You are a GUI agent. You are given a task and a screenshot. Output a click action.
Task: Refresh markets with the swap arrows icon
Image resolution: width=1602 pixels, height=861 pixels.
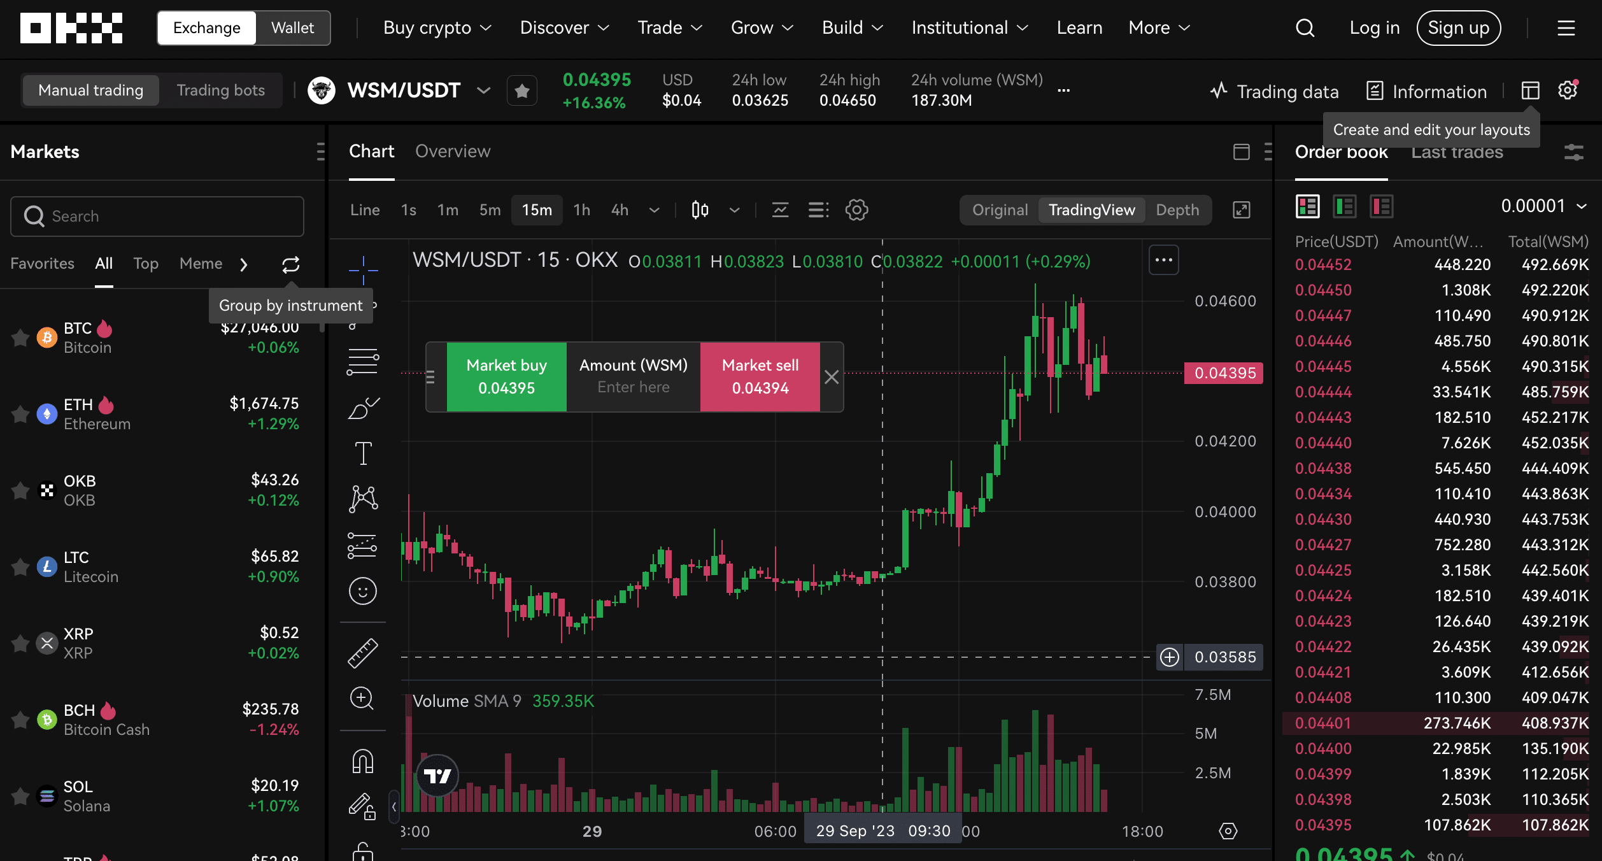(x=291, y=264)
